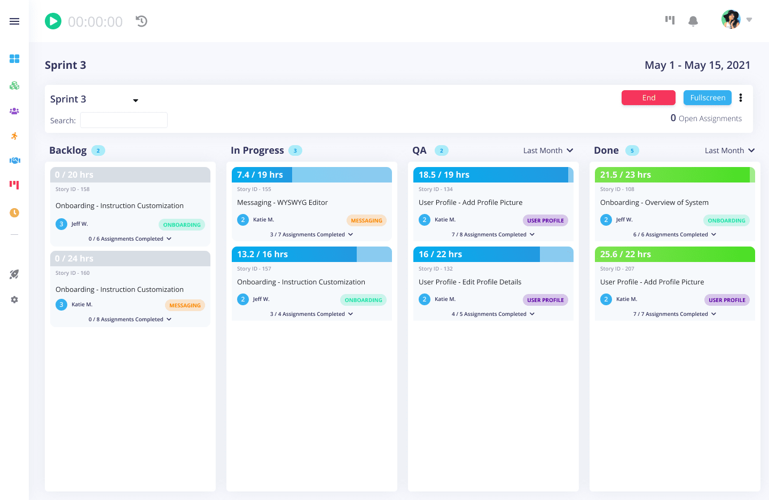Click the progress bar on Story ID 157

click(x=311, y=254)
